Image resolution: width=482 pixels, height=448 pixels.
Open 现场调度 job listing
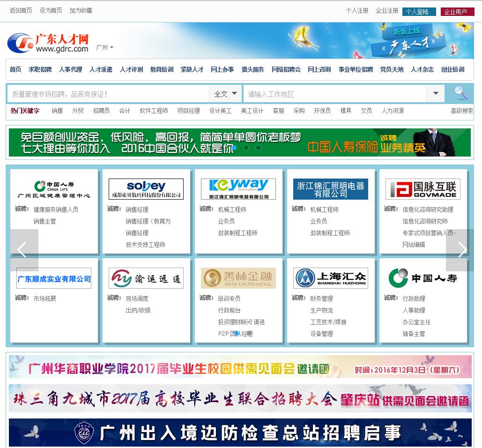coord(137,299)
